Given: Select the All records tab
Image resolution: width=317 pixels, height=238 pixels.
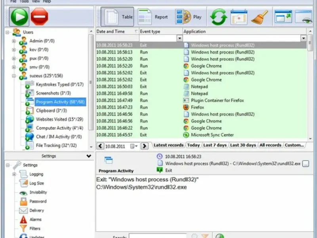Looking at the screenshot, I should tap(271, 145).
